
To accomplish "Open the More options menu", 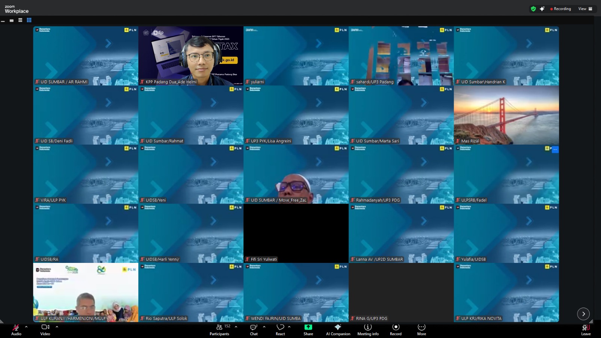I will (421, 329).
